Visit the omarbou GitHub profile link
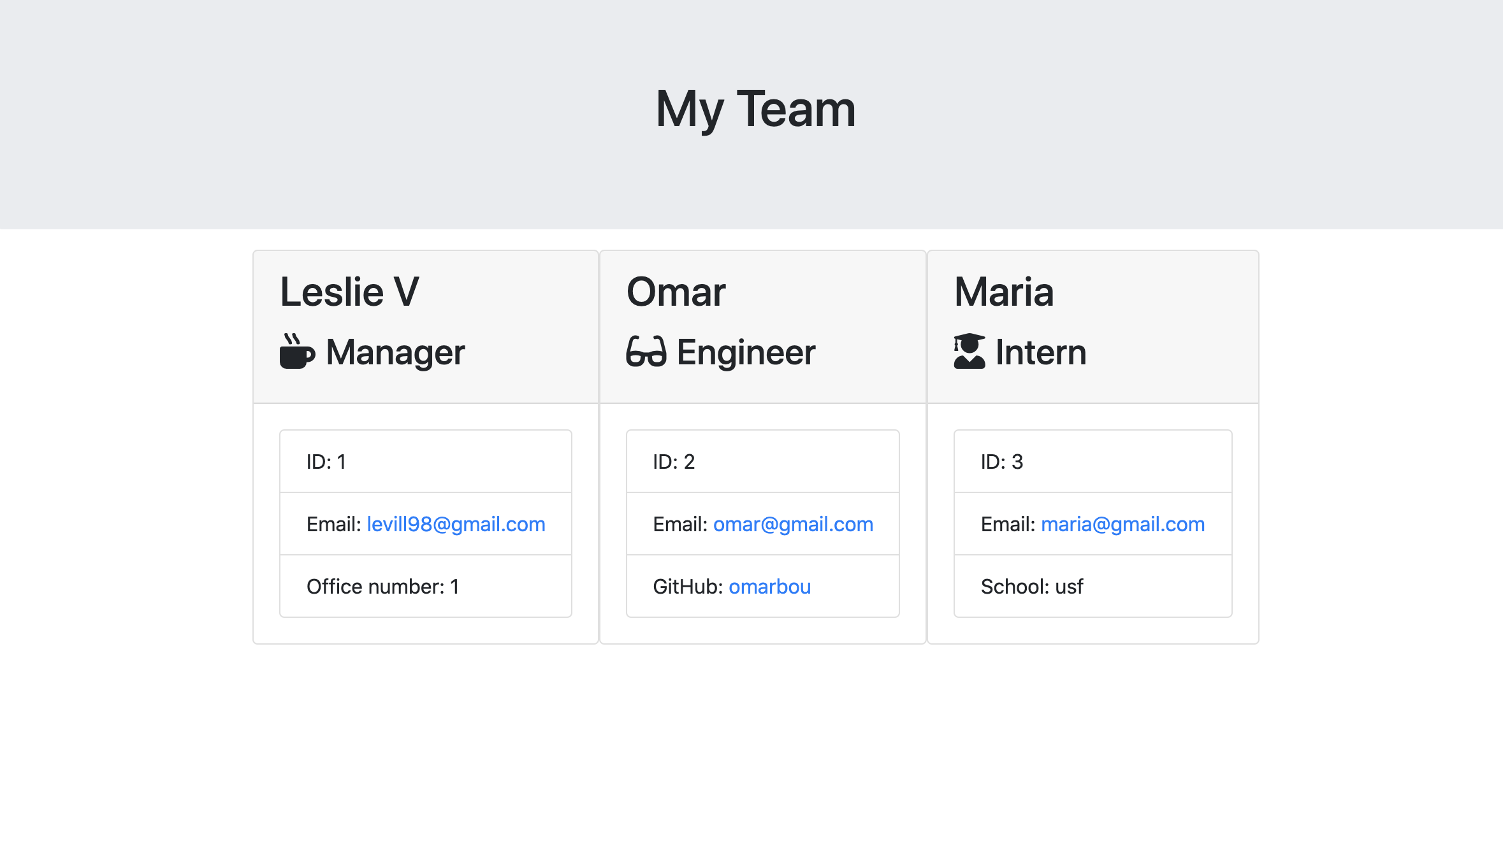The height and width of the screenshot is (865, 1503). [x=769, y=587]
